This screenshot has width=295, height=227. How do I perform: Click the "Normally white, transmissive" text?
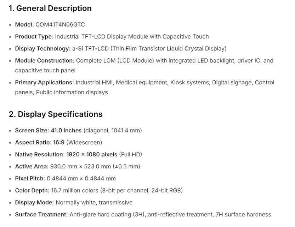coord(94,203)
